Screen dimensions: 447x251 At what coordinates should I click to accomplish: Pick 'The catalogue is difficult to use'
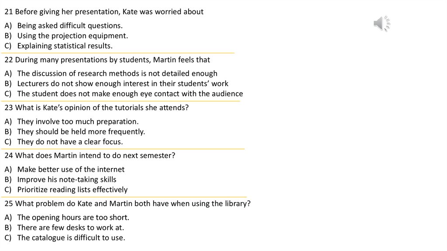coord(71,238)
